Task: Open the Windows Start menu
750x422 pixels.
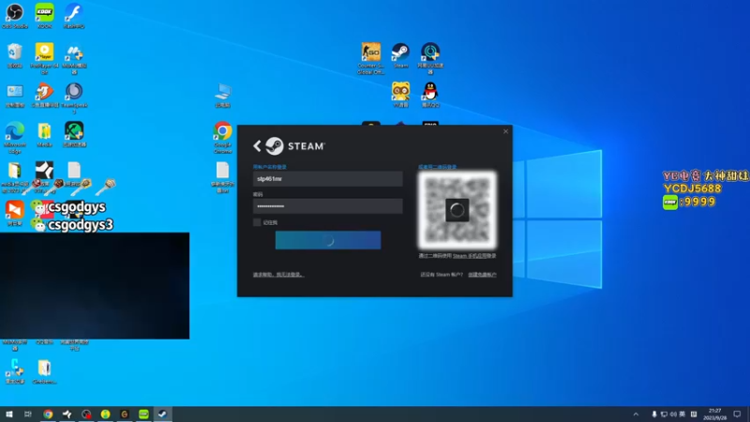Action: click(x=9, y=414)
